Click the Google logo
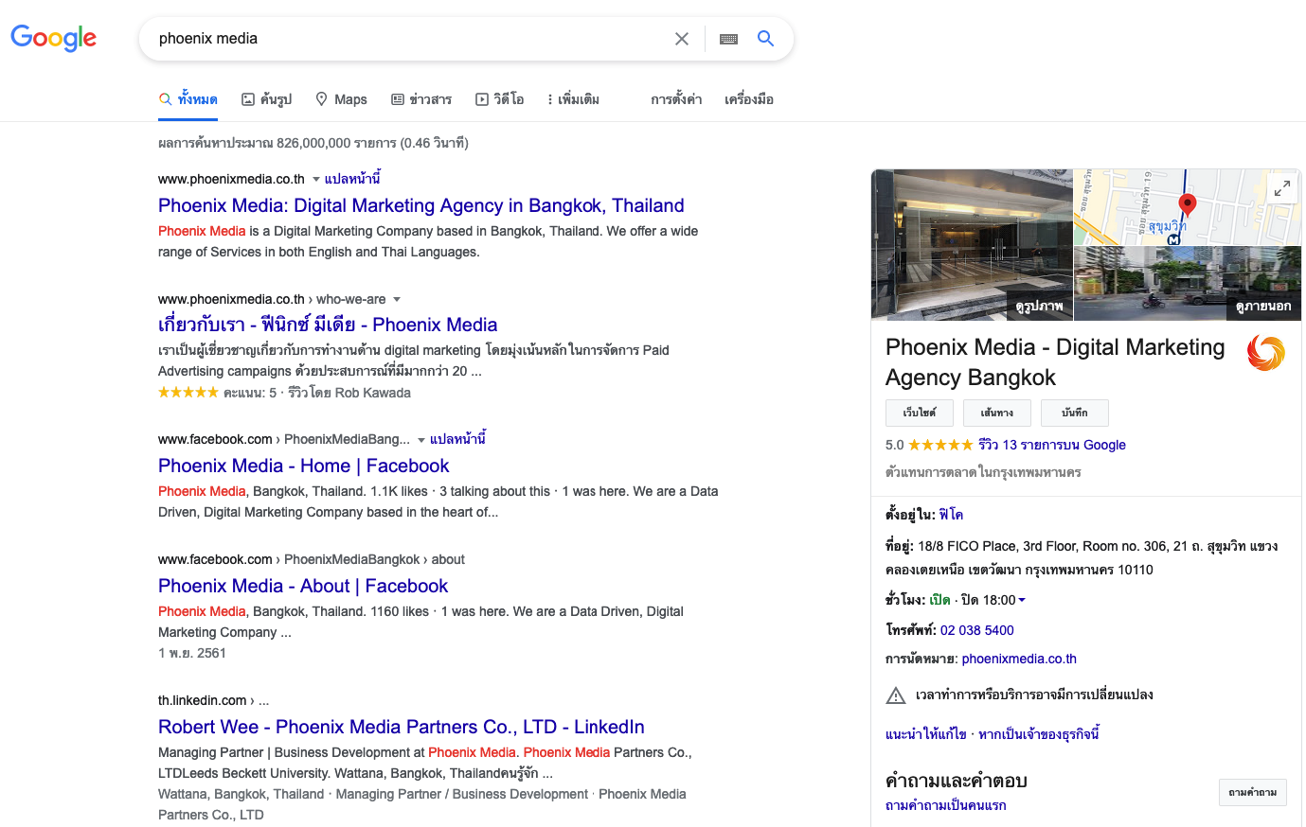This screenshot has width=1306, height=827. pyautogui.click(x=54, y=38)
